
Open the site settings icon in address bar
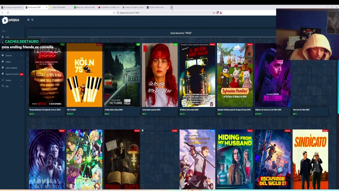[x=118, y=13]
